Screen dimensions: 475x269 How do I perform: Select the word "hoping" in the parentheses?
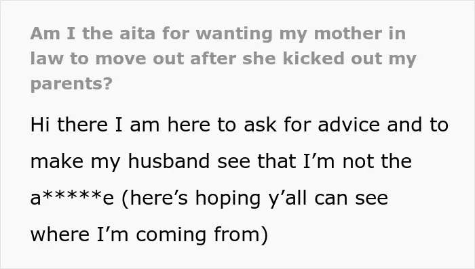coord(228,199)
